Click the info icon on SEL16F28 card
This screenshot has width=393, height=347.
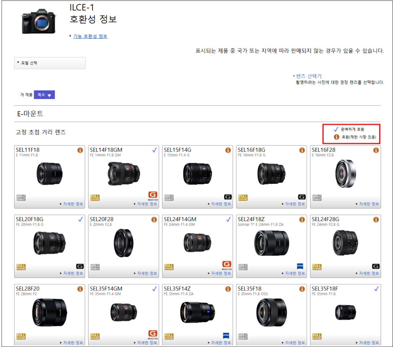[376, 150]
